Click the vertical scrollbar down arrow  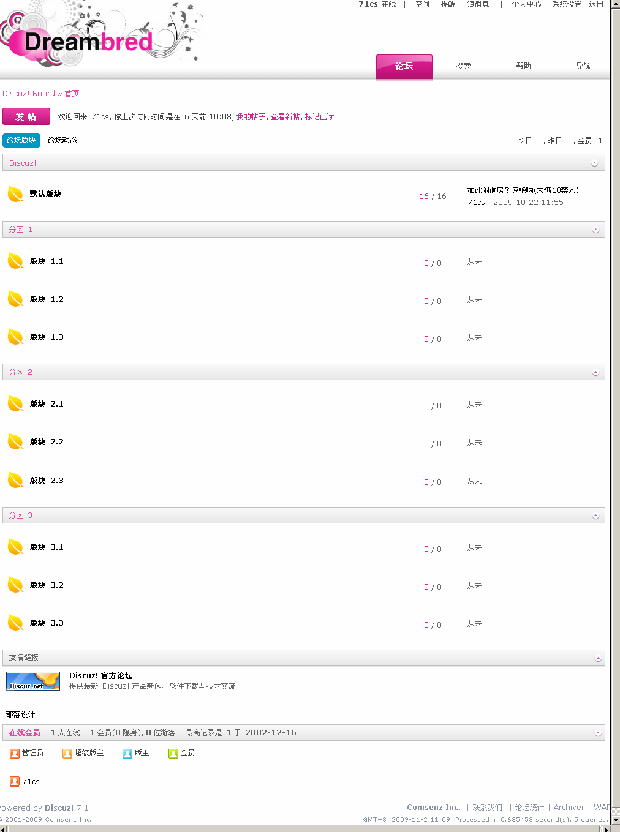(x=615, y=820)
